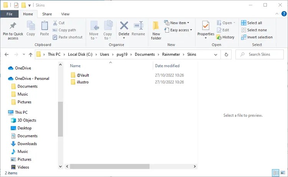Open the Easy access dropdown
288x177 pixels.
pyautogui.click(x=178, y=30)
